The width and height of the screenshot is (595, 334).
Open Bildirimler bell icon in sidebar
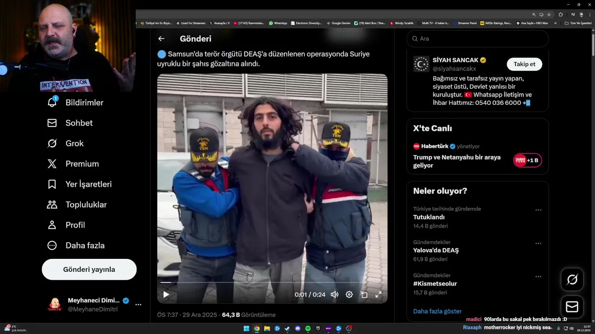tap(52, 103)
